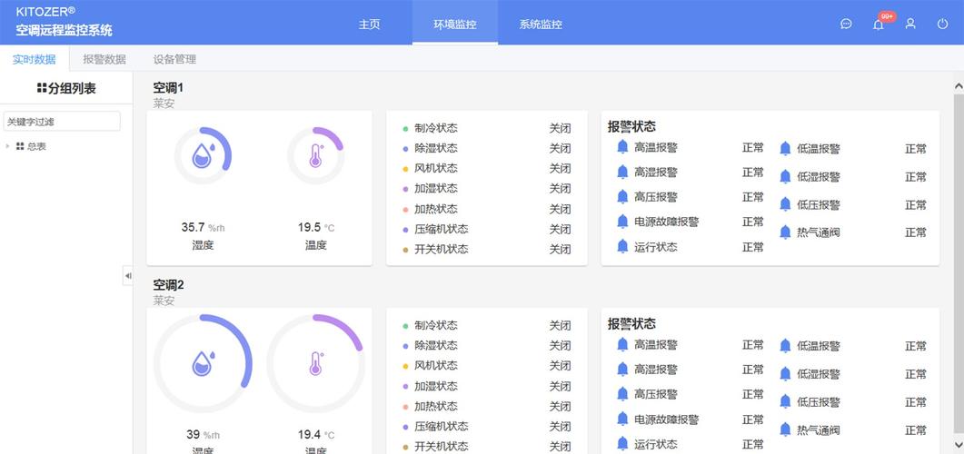Open the user profile icon
Image resolution: width=964 pixels, height=454 pixels.
(910, 25)
